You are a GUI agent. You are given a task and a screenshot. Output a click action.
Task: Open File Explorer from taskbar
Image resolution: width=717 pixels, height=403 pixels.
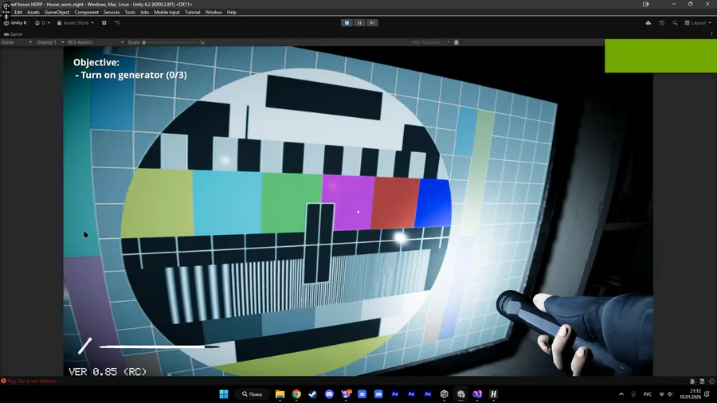(280, 394)
